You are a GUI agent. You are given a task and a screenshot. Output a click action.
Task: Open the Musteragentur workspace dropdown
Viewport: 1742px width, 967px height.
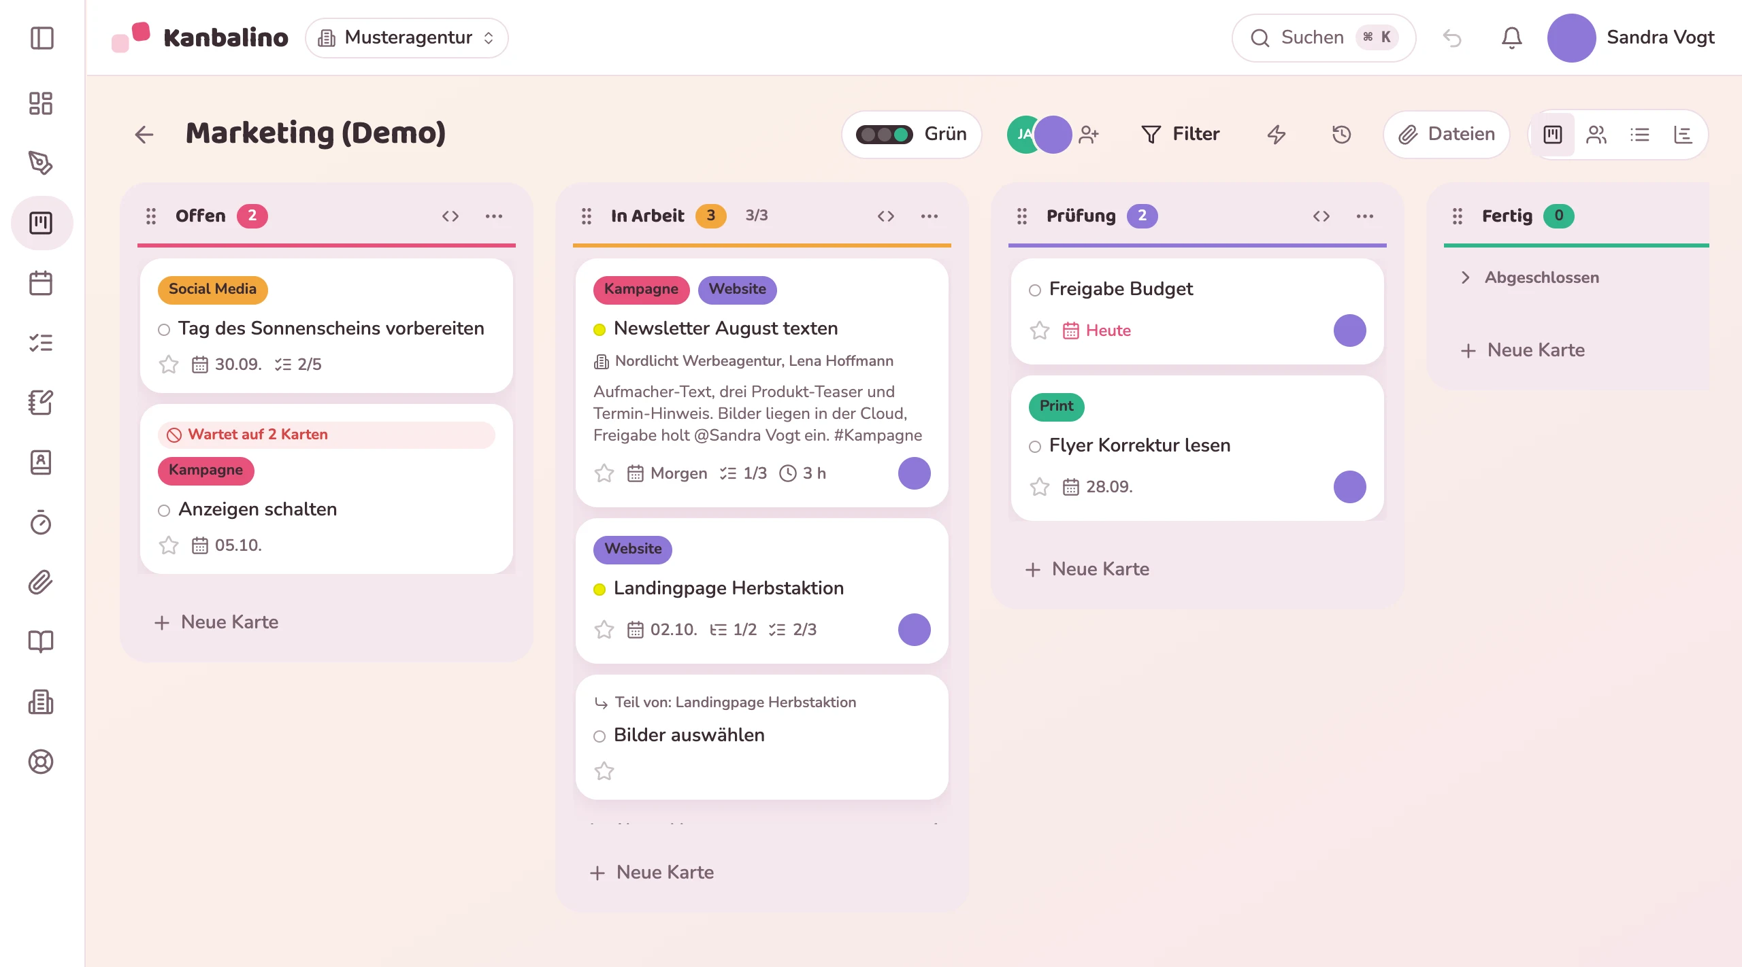click(x=407, y=38)
